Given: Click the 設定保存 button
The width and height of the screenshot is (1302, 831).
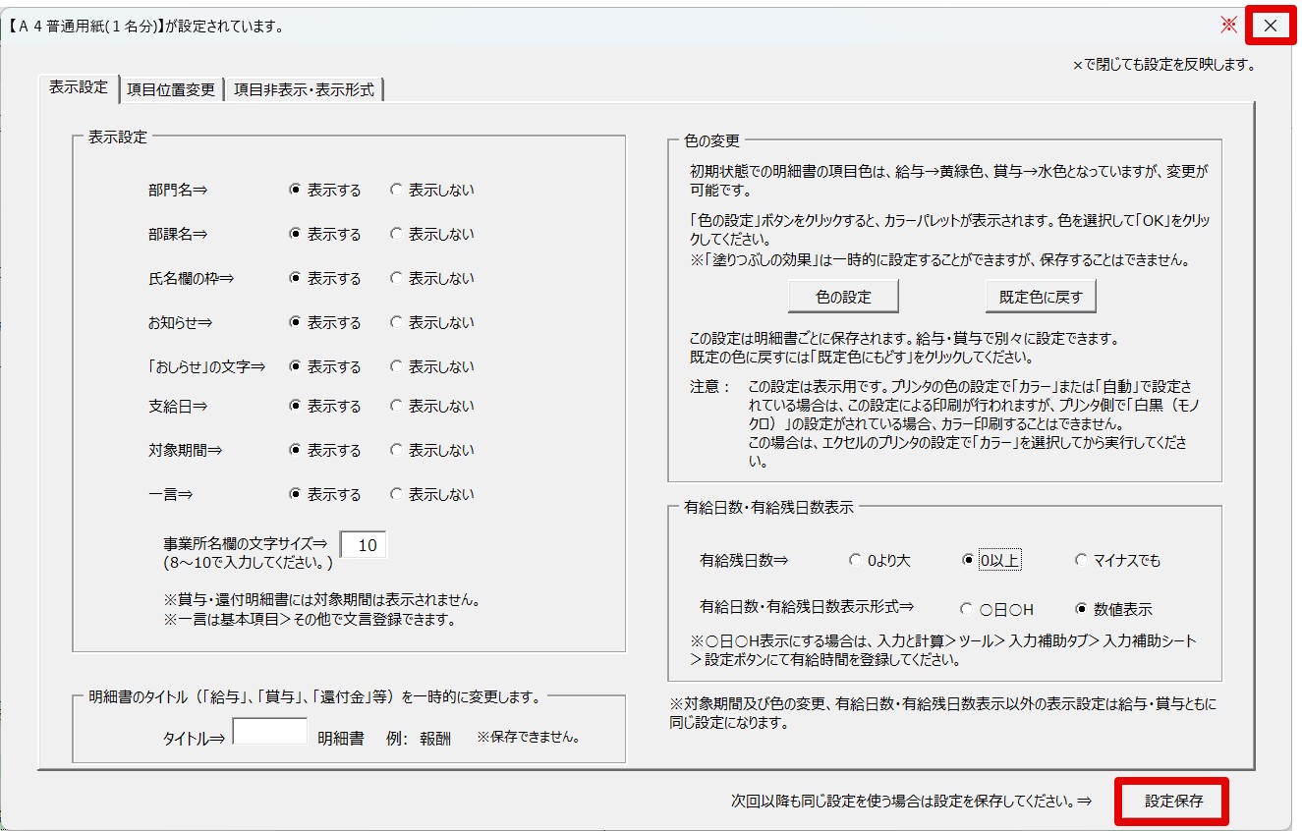Looking at the screenshot, I should pyautogui.click(x=1172, y=802).
